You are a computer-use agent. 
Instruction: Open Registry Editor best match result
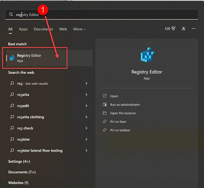tap(49, 58)
